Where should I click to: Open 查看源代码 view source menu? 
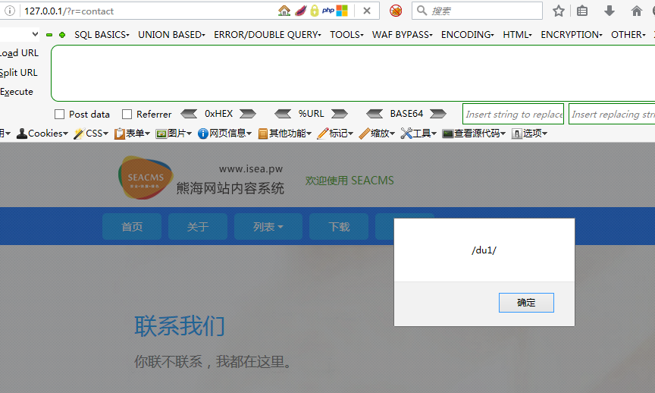tap(474, 134)
